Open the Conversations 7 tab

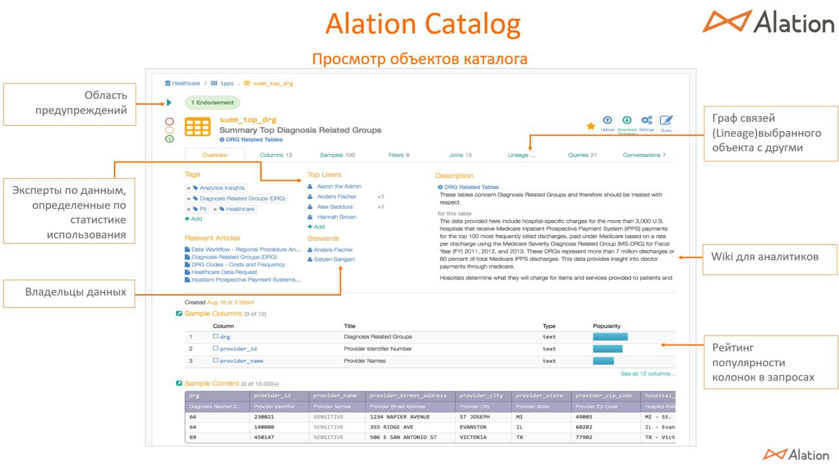click(644, 155)
